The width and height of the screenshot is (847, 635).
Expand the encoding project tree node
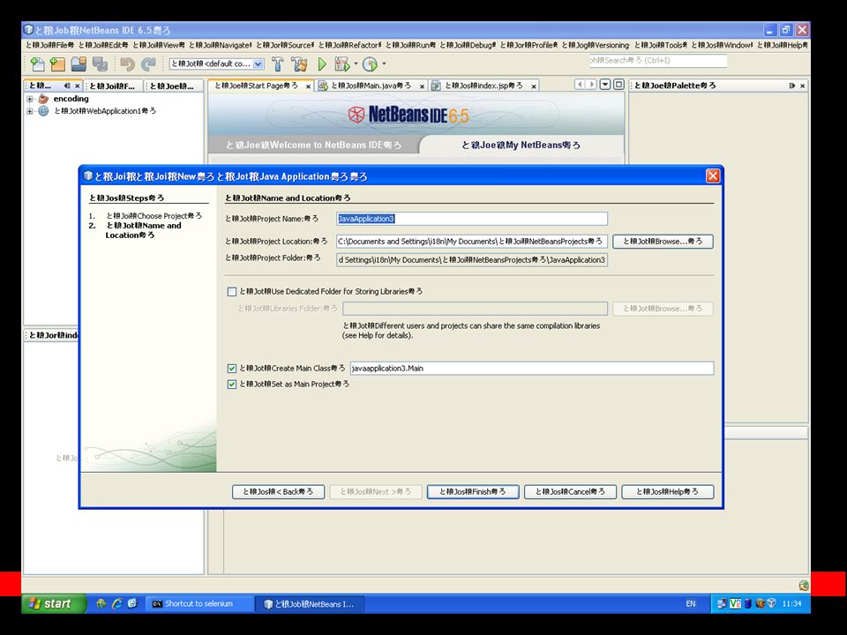30,99
